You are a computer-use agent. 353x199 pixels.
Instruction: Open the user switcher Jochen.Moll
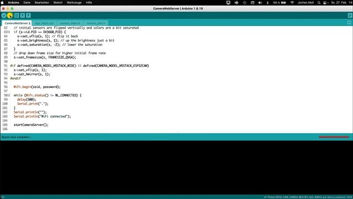click(x=306, y=3)
